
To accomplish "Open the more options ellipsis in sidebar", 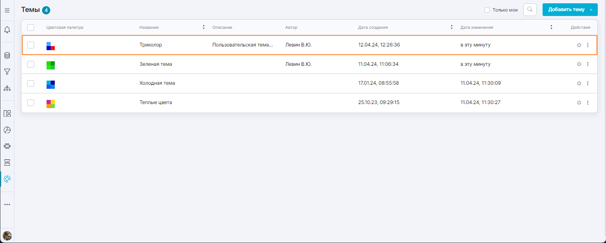I will tap(7, 204).
